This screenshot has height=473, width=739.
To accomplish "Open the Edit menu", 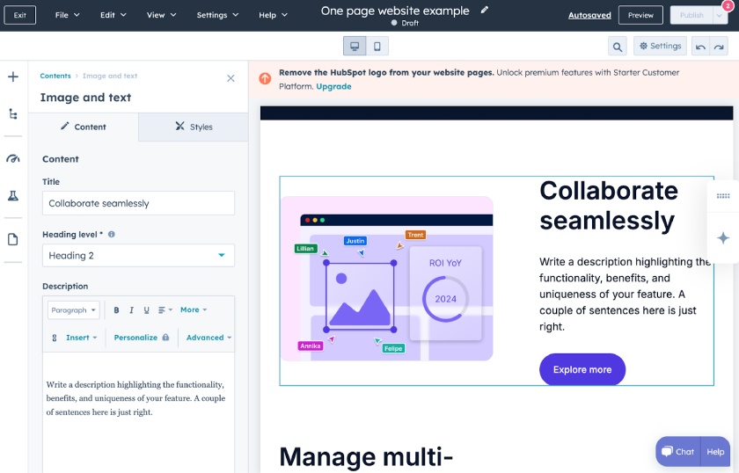I will point(113,15).
